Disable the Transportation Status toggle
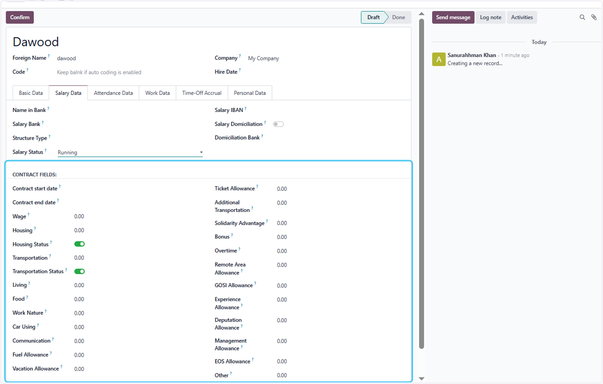This screenshot has height=384, width=603. pyautogui.click(x=79, y=272)
